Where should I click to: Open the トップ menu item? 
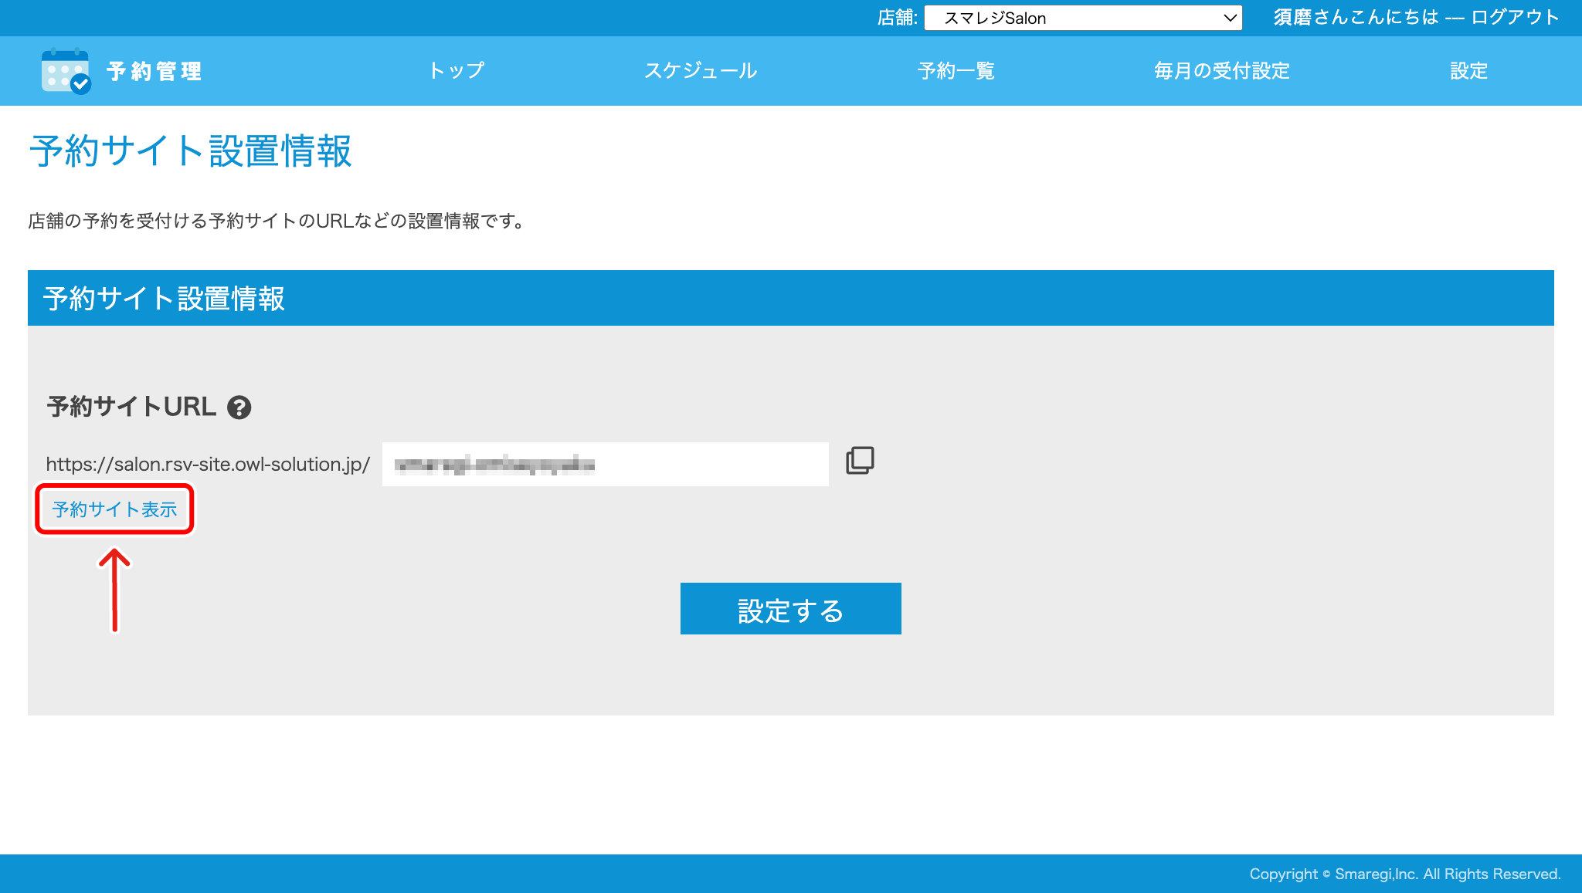pyautogui.click(x=457, y=70)
